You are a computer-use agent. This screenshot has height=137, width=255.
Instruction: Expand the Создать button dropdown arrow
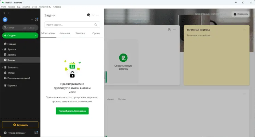pyautogui.click(x=36, y=35)
